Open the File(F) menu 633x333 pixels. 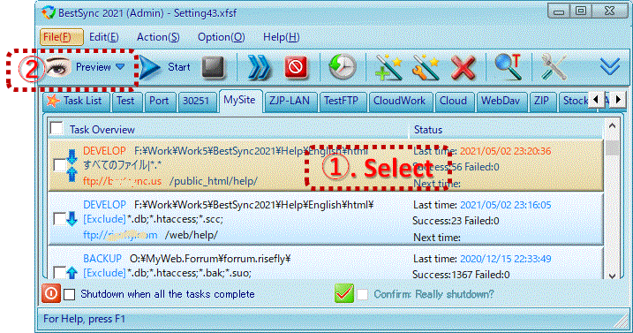click(x=62, y=37)
